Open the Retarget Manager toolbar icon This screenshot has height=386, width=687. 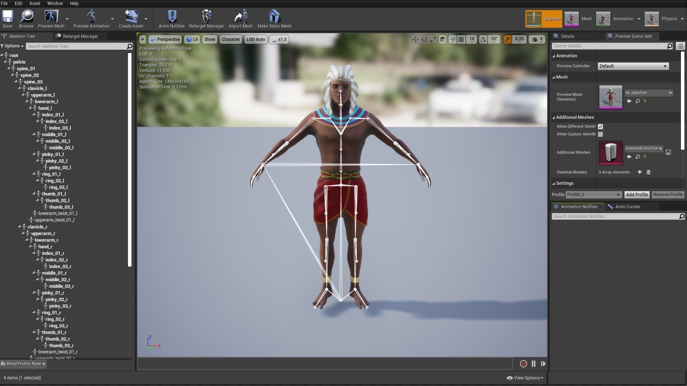click(x=206, y=19)
